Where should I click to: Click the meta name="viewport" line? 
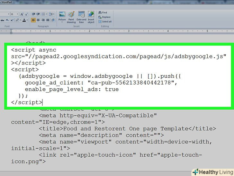(x=125, y=142)
